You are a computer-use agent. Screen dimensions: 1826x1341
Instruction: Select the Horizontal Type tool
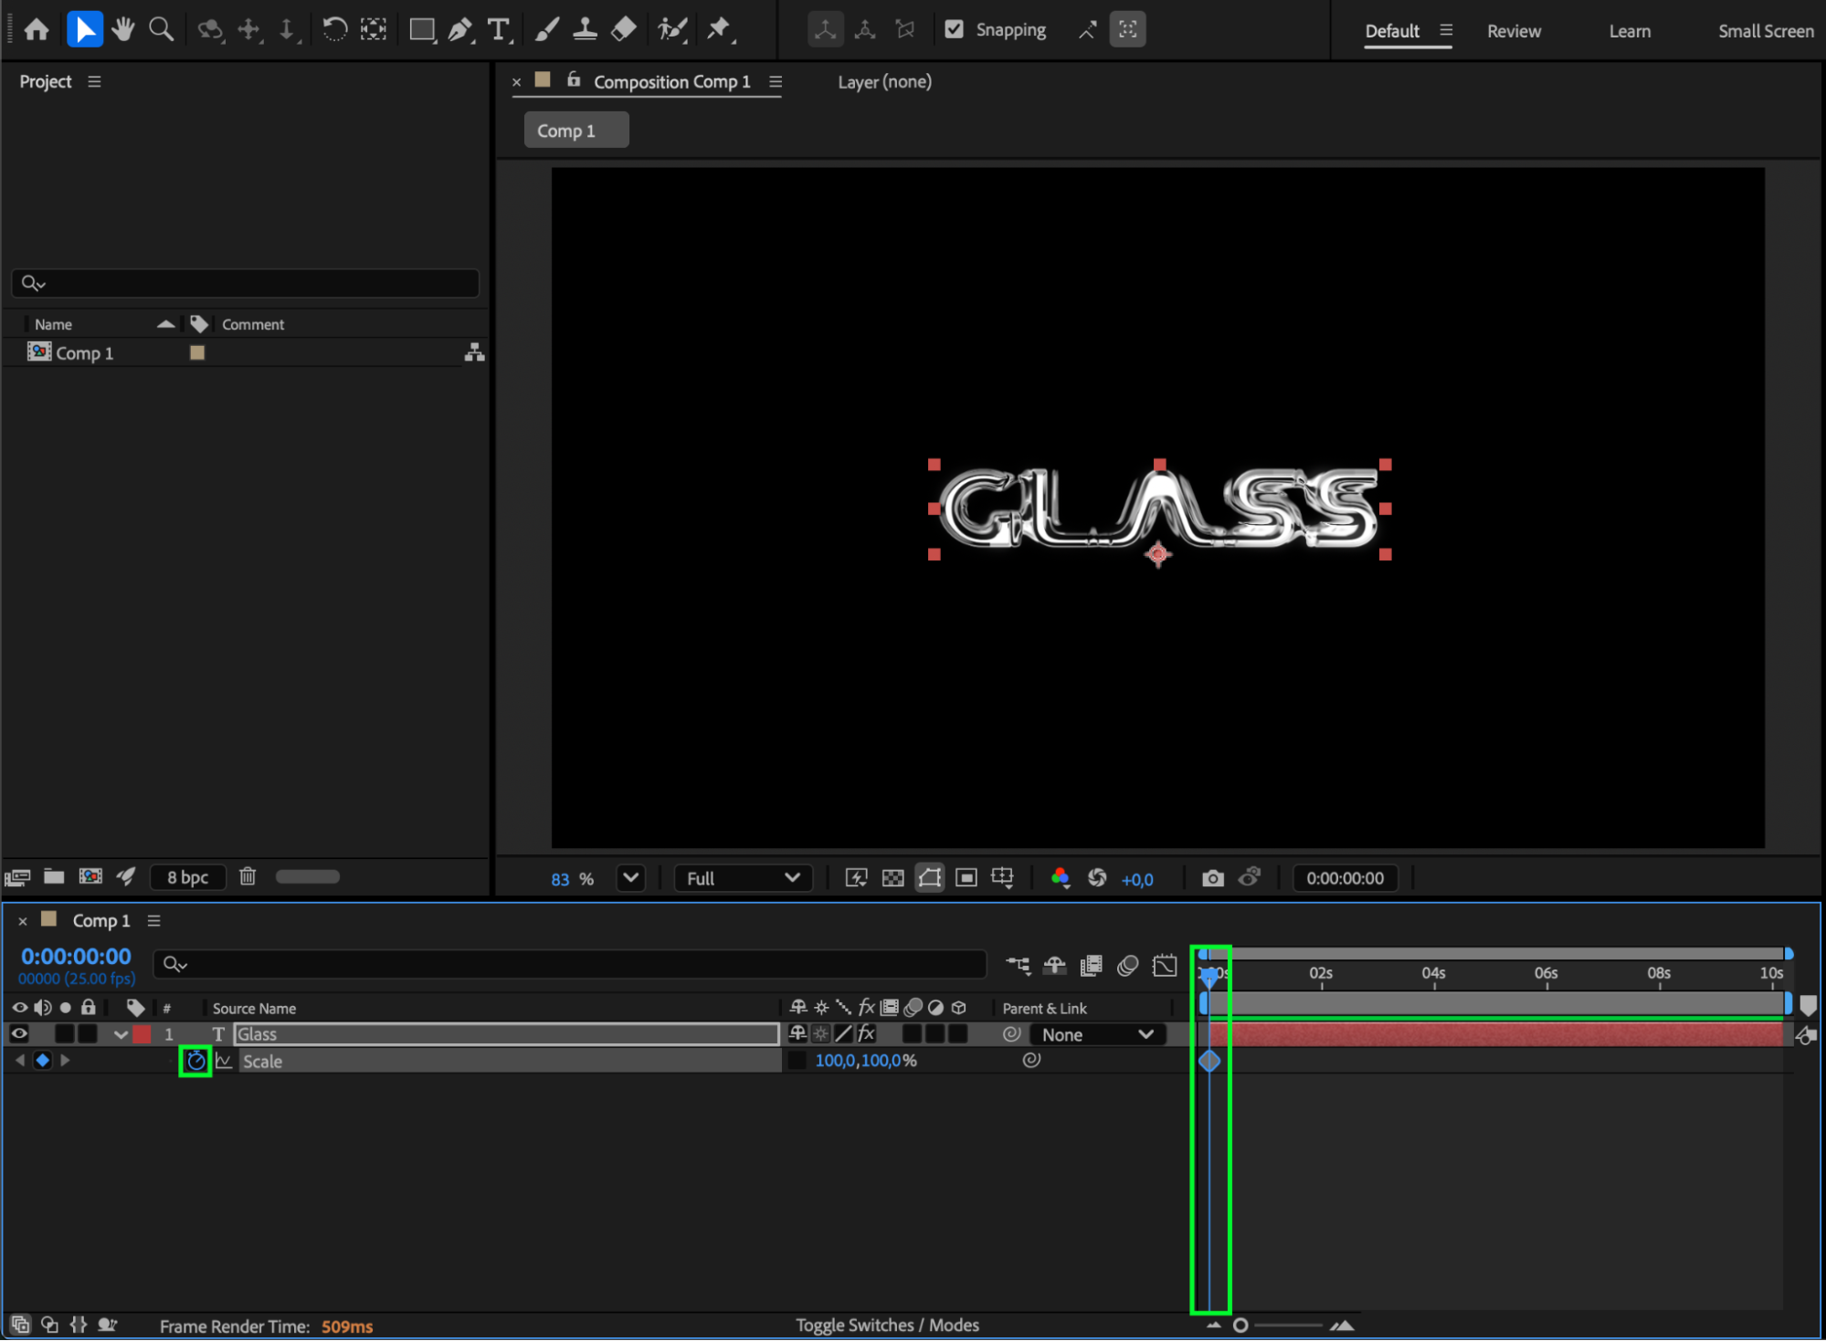coord(498,29)
